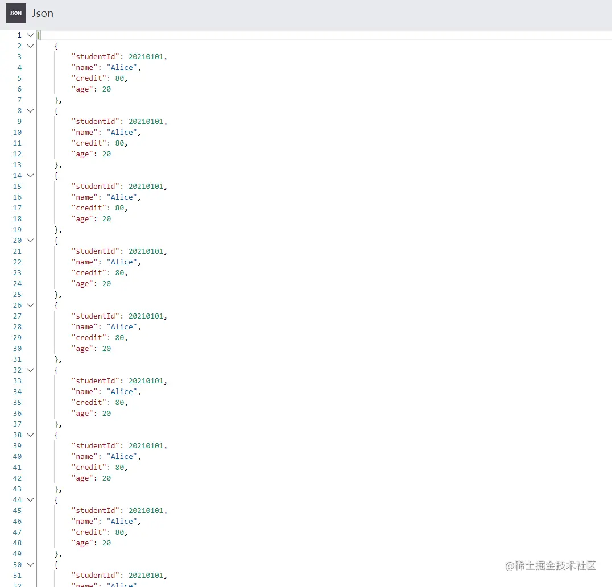
Task: Click studentId value on line 15
Action: pyautogui.click(x=146, y=186)
